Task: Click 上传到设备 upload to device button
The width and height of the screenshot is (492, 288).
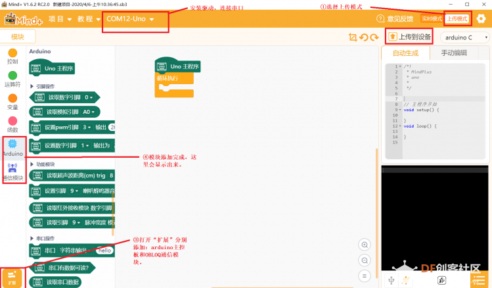Action: (x=409, y=37)
